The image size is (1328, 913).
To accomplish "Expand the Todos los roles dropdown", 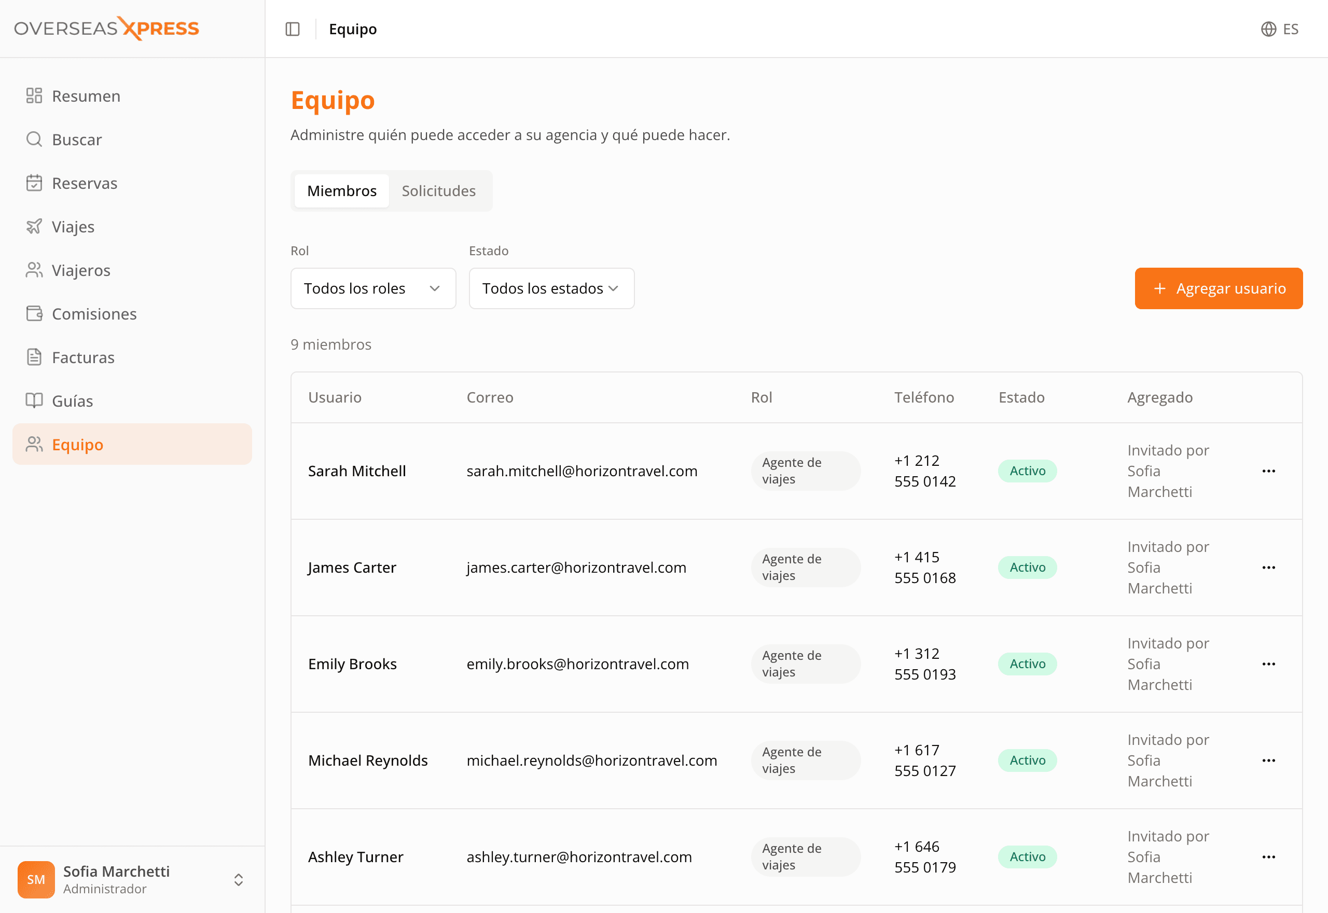I will tap(373, 288).
